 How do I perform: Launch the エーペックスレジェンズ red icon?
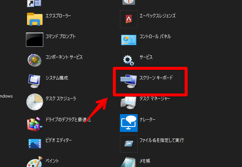tap(129, 19)
